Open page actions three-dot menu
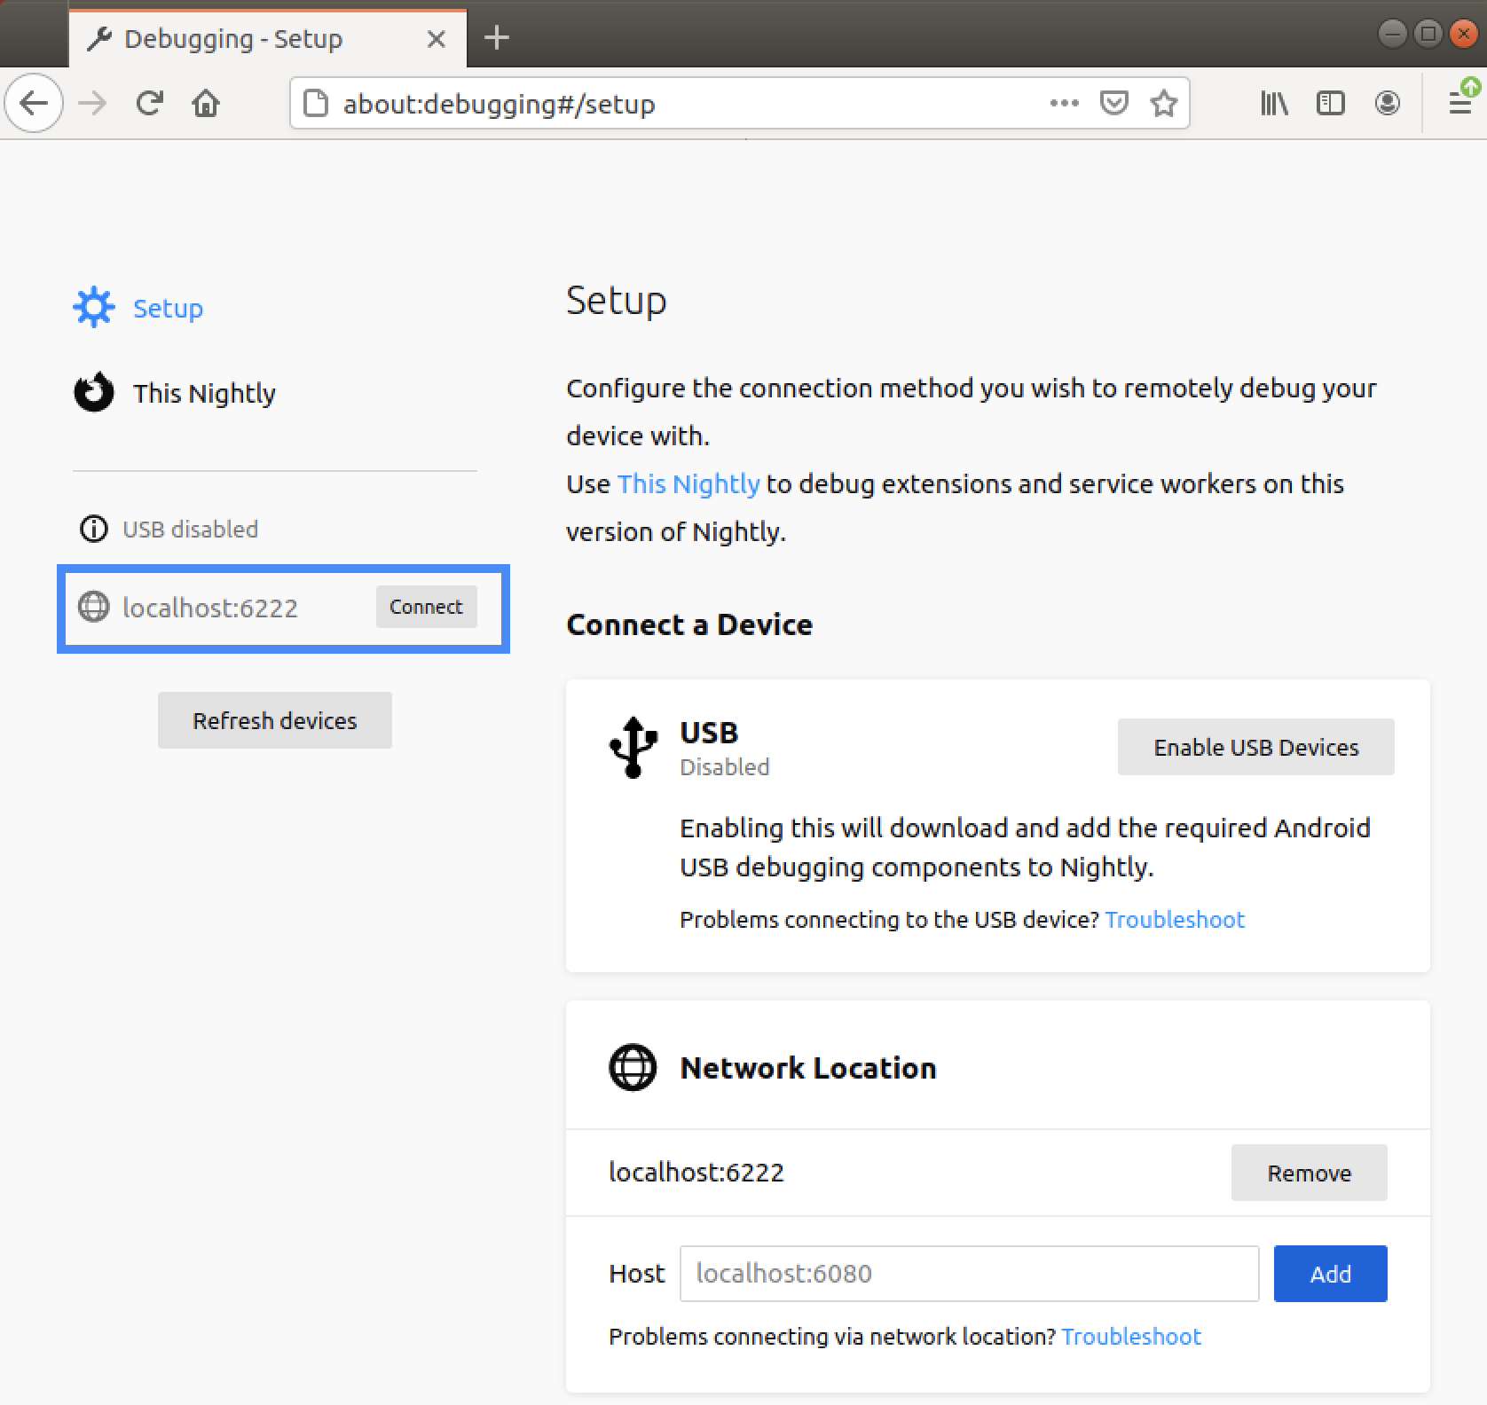 pos(1064,104)
